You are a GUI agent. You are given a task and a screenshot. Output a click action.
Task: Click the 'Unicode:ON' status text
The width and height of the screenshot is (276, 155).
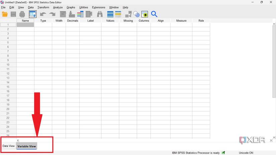click(246, 153)
